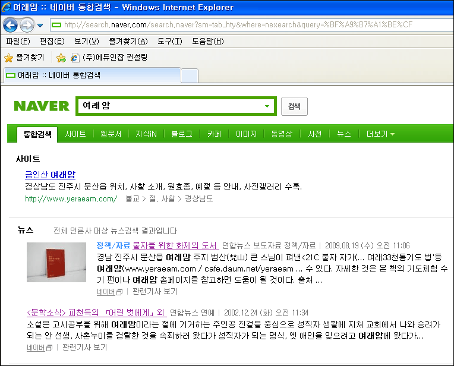Open the 도구(T) menu
This screenshot has height=366, width=454.
(x=170, y=42)
